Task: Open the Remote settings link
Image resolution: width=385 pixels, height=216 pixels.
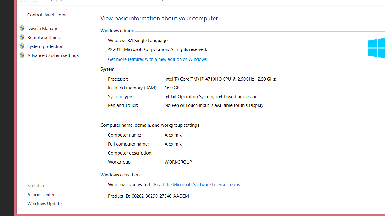Action: click(x=43, y=37)
